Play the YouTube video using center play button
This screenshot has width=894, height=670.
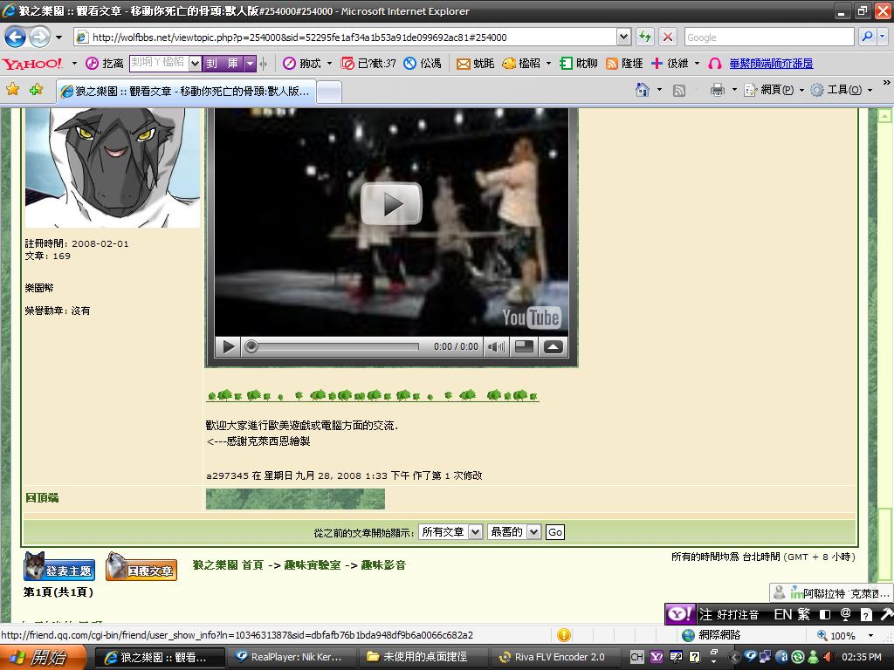(x=391, y=204)
